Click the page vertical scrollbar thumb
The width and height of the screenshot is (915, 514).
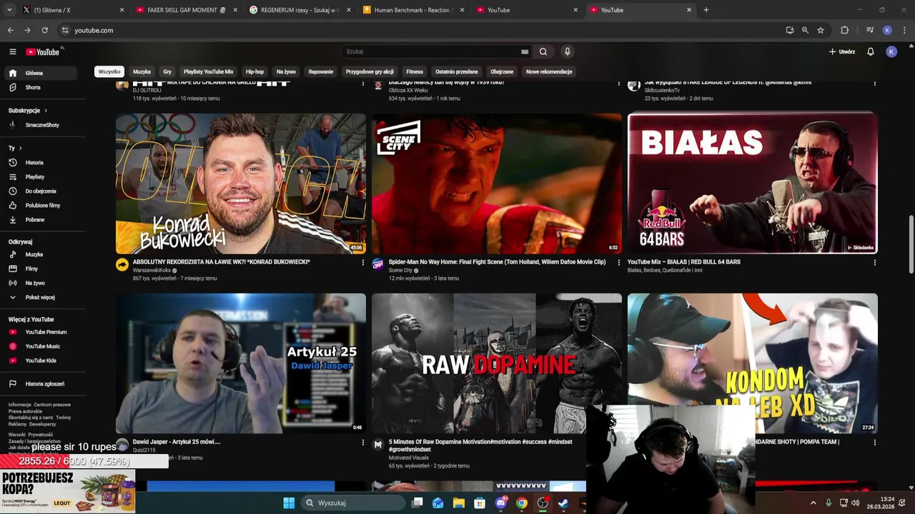911,244
